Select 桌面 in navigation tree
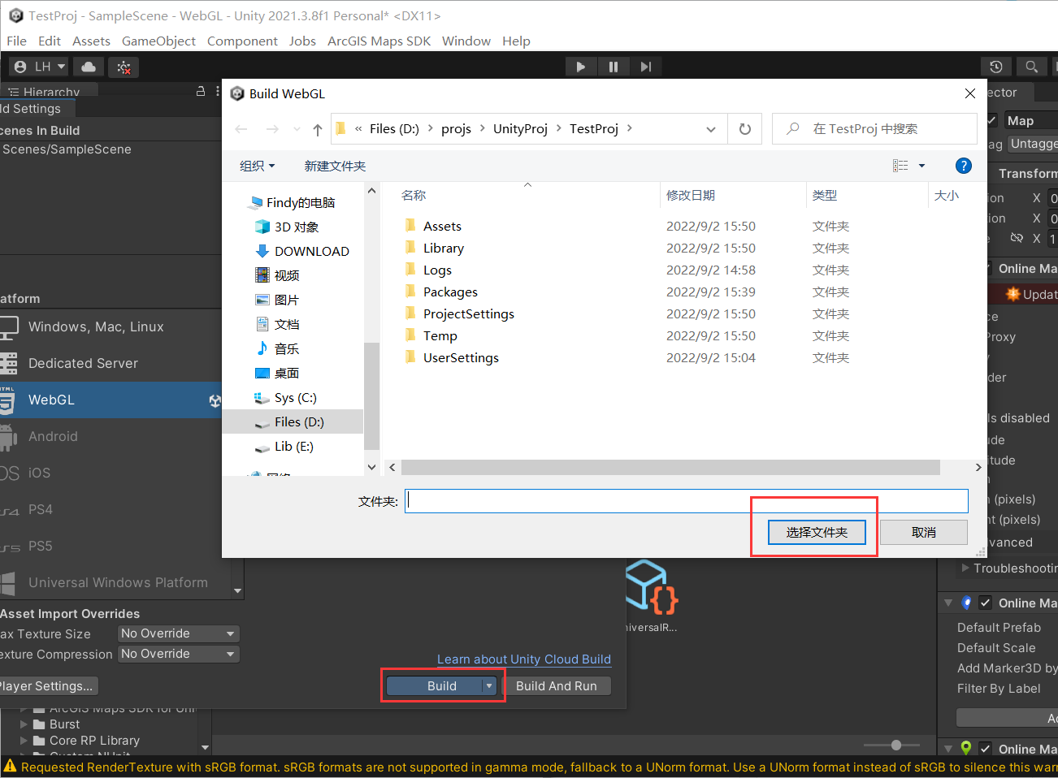1058x778 pixels. point(287,373)
